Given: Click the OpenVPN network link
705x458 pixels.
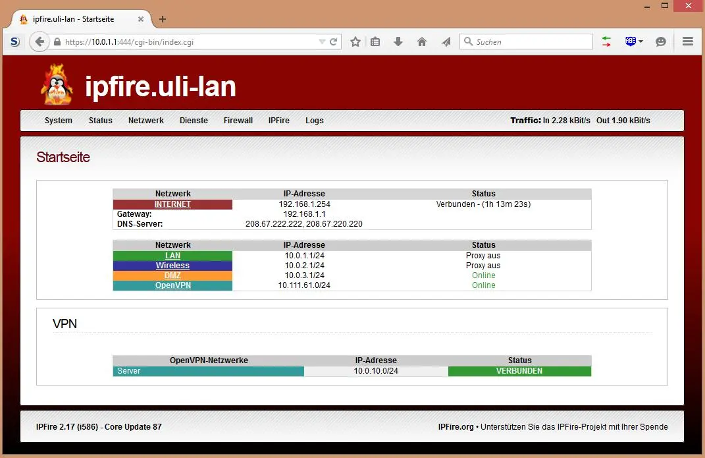Looking at the screenshot, I should [173, 285].
